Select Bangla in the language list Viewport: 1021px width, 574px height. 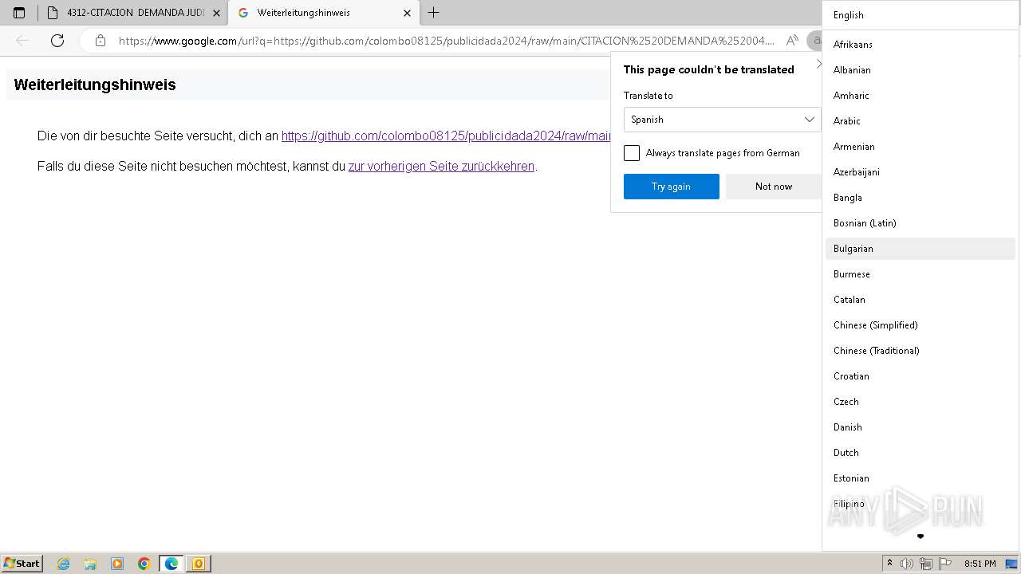pyautogui.click(x=920, y=198)
